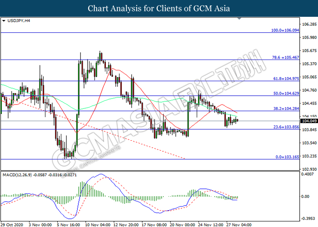Viewport: 318px width, 227px height.
Task: Click the current price tag 104.049
Action: (309, 121)
